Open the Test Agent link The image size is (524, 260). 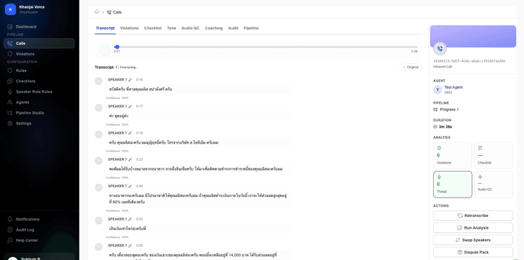(x=453, y=87)
